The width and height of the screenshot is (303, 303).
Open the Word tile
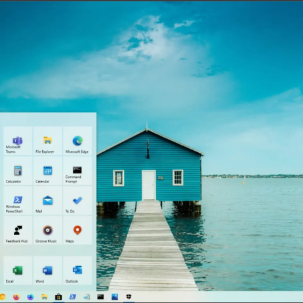(47, 271)
